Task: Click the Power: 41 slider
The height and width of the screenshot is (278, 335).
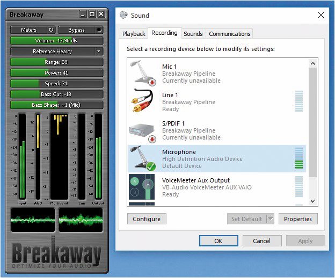Action: pos(57,73)
